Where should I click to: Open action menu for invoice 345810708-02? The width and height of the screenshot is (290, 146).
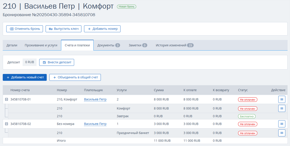pyautogui.click(x=282, y=124)
